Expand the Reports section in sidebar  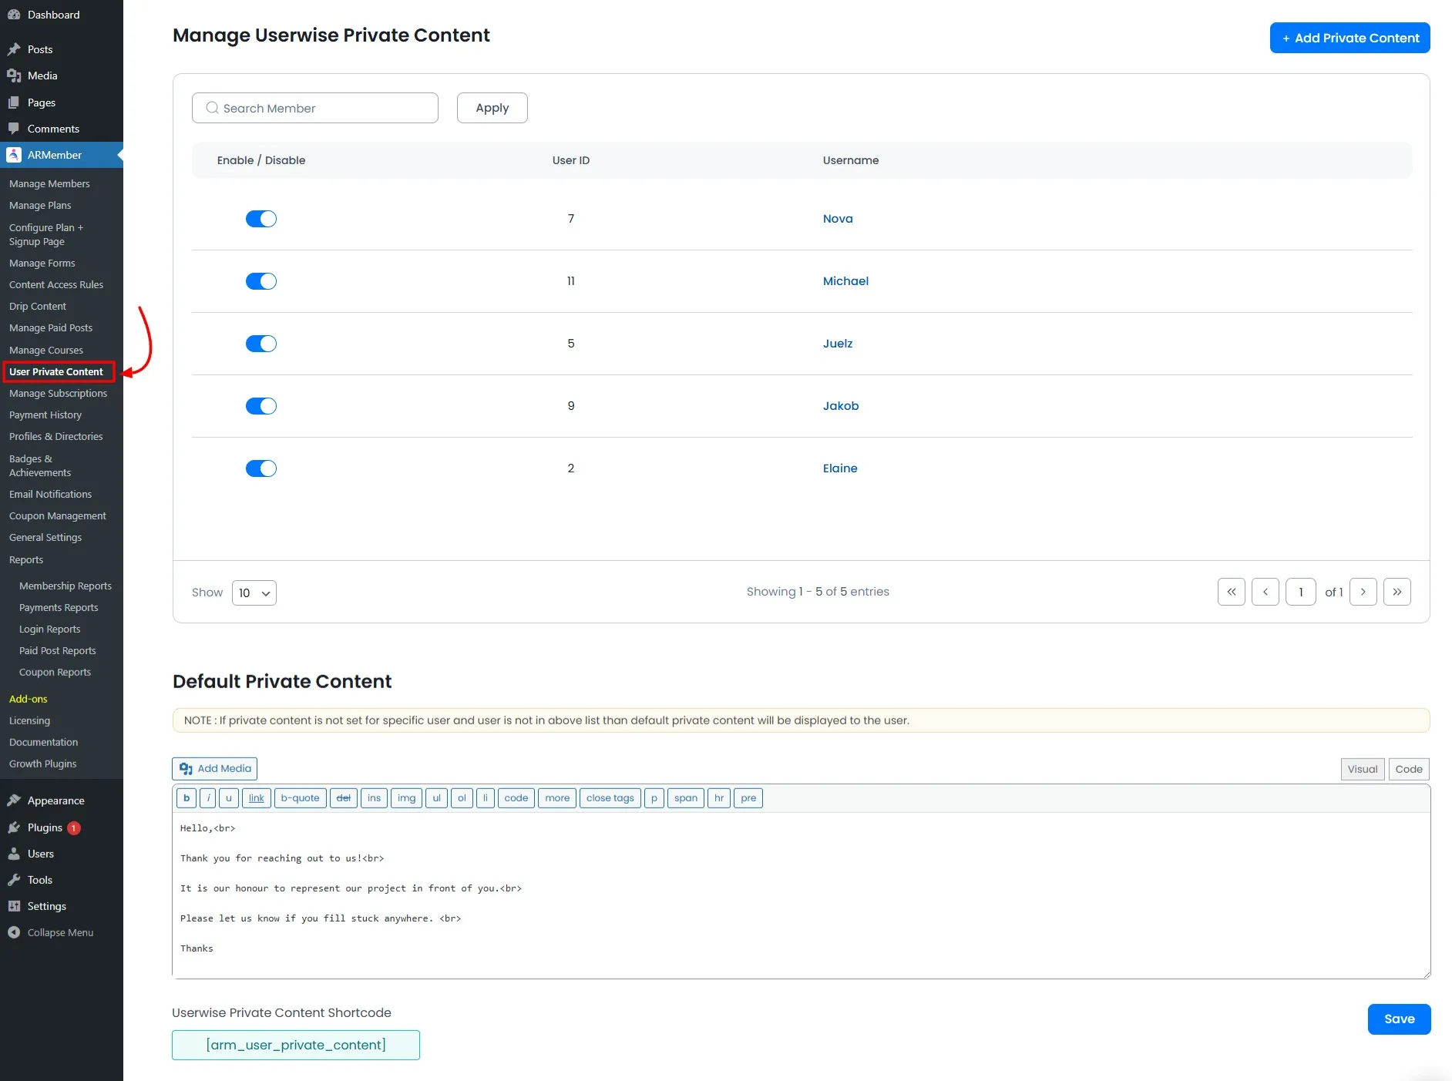coord(26,559)
